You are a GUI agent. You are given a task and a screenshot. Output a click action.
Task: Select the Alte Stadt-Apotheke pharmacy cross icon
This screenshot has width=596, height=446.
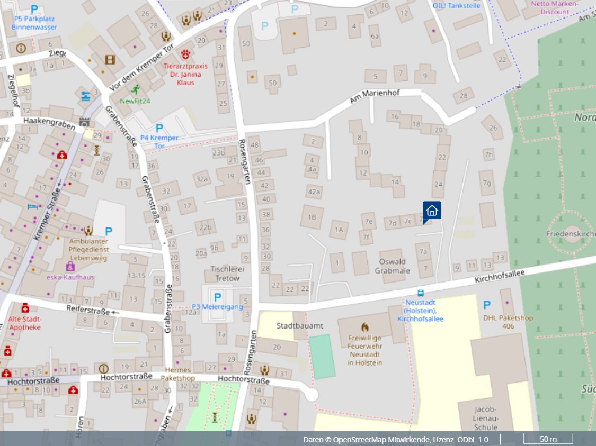click(x=24, y=308)
